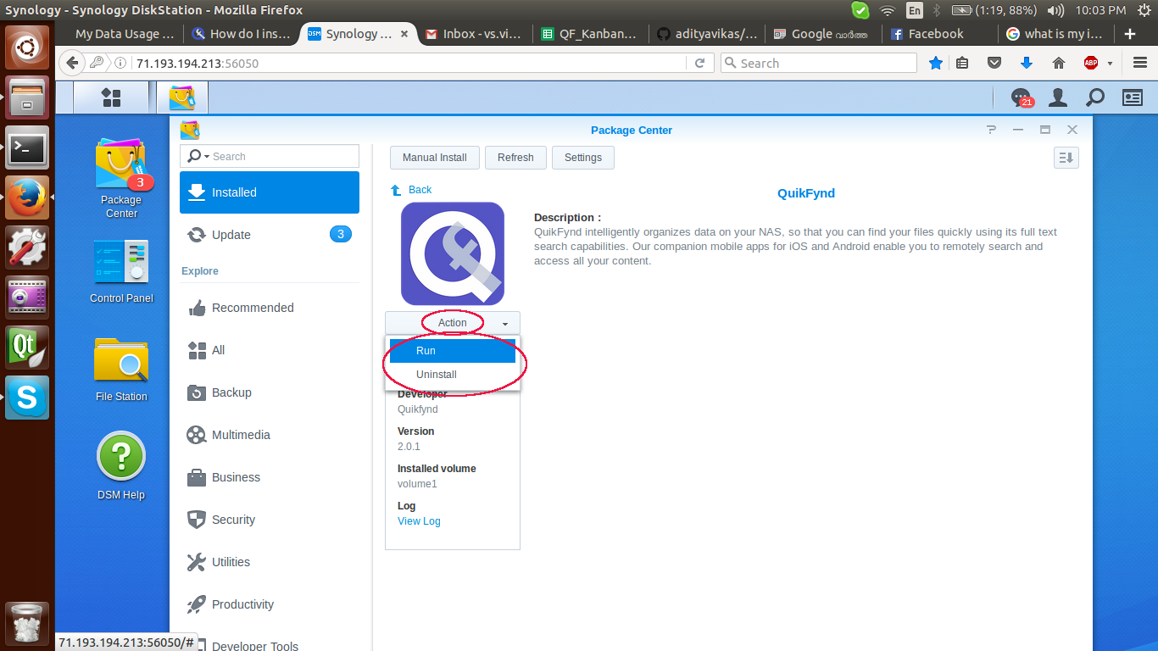Screen dimensions: 1158x651
Task: Expand the Action dropdown arrow
Action: click(x=505, y=324)
